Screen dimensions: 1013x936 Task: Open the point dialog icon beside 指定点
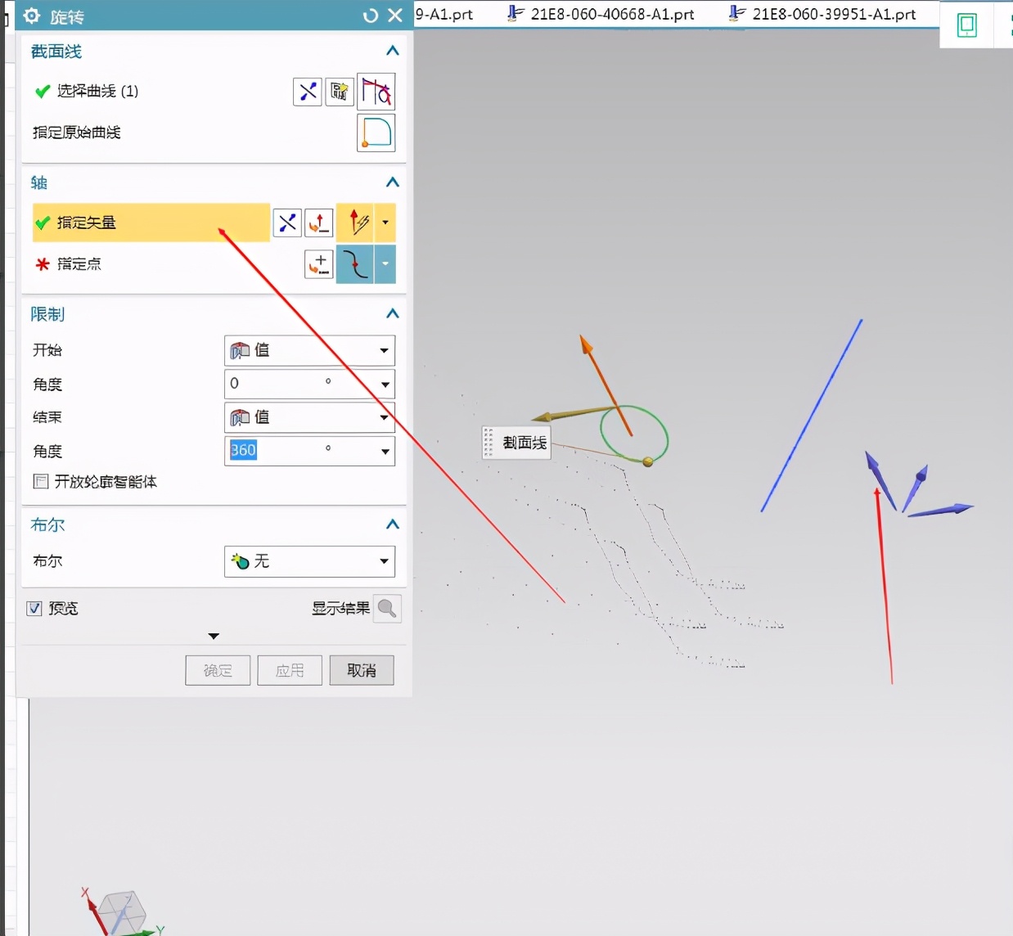click(319, 264)
